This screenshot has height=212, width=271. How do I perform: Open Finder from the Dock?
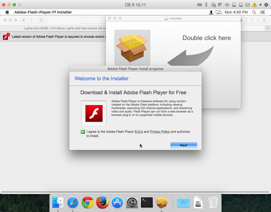[58, 202]
